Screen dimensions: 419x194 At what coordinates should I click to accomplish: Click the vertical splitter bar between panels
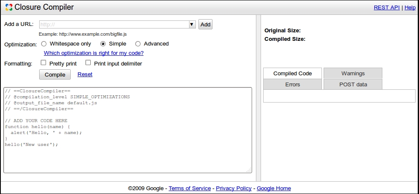(x=258, y=98)
